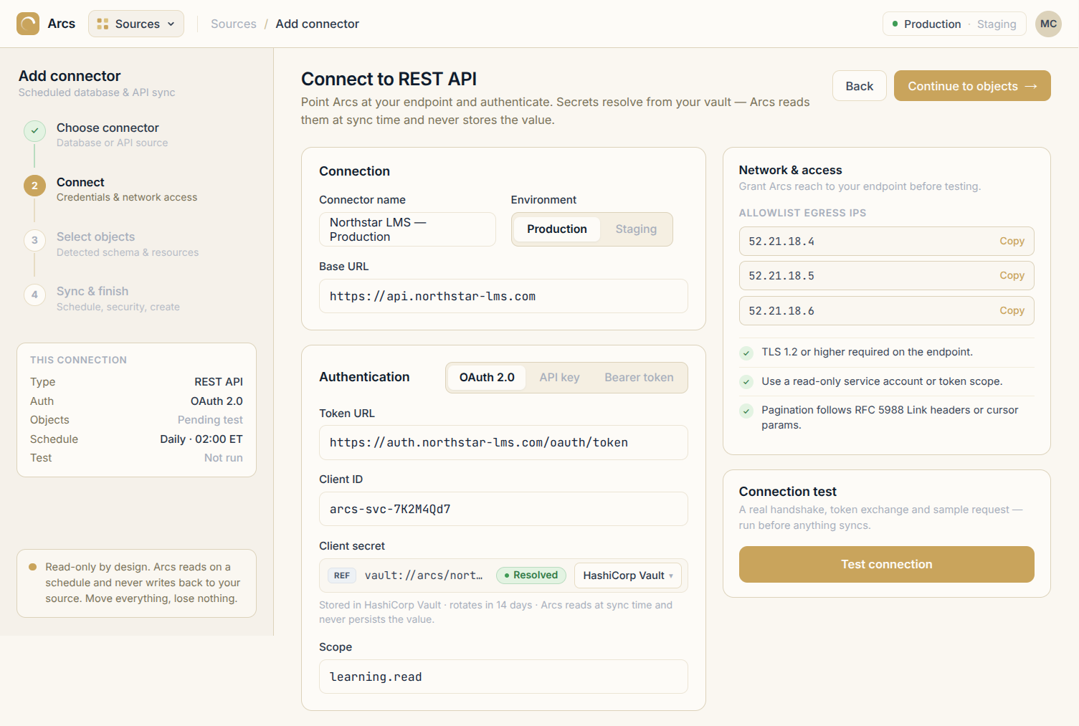Click the orange dot in read-only notice
This screenshot has height=726, width=1079.
coord(32,567)
